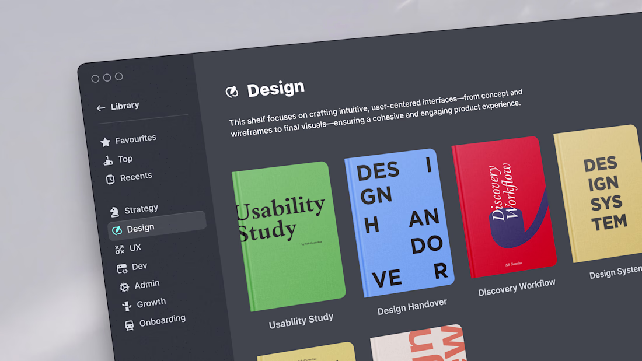Image resolution: width=642 pixels, height=361 pixels.
Task: Click the Growth plant icon
Action: click(127, 306)
